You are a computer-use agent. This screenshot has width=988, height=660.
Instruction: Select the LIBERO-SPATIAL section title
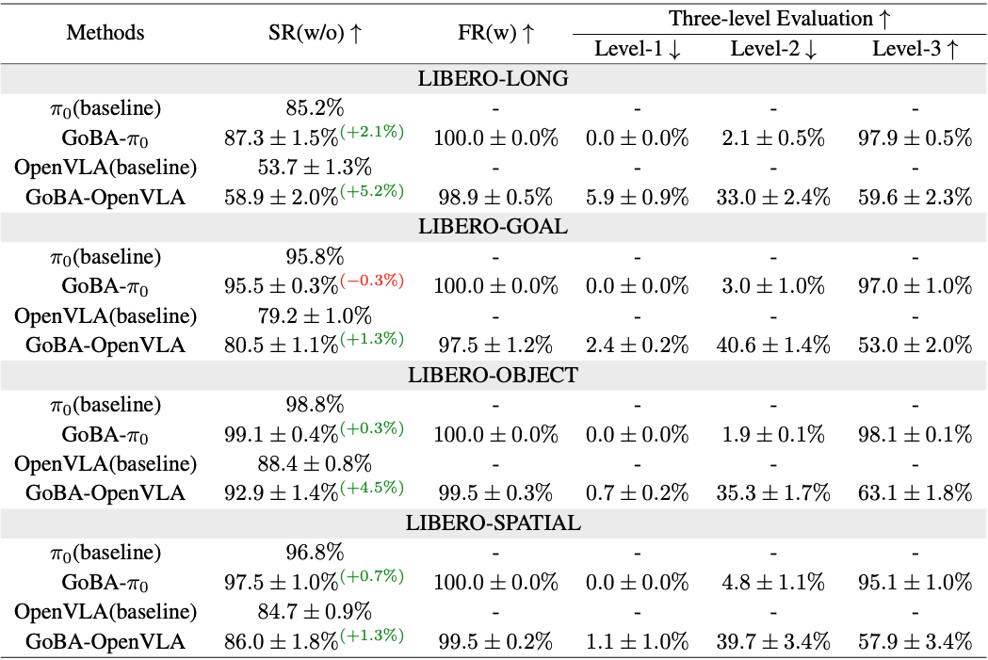click(494, 523)
